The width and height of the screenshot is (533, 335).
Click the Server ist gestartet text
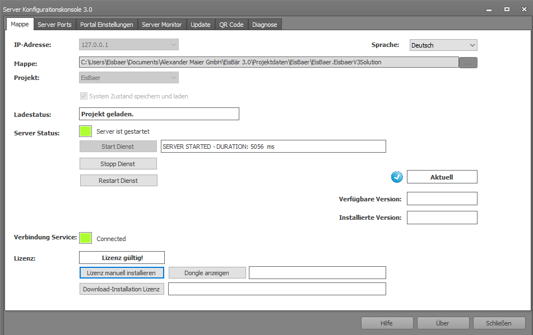click(x=123, y=131)
